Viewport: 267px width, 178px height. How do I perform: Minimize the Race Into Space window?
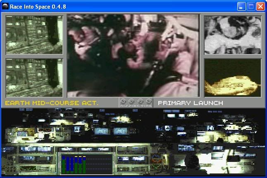point(241,7)
